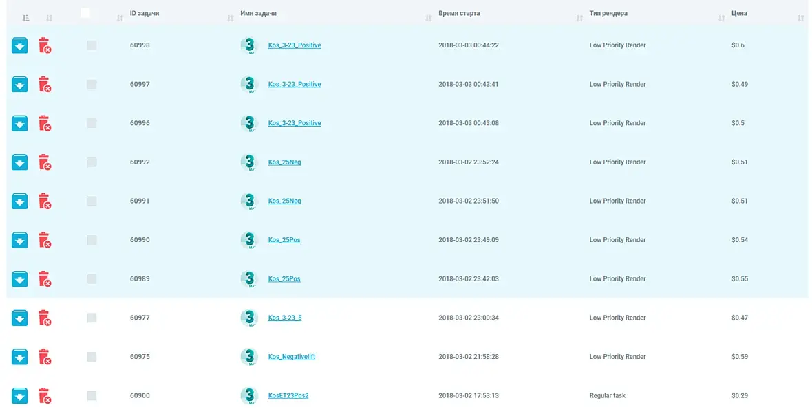Sort by Тип рендера column header
Screen dimensions: 812x416
(x=608, y=14)
